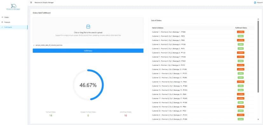Click the Customer 16 unfulfilled status tag
Viewport: 263px width, 125px height.
tap(240, 94)
